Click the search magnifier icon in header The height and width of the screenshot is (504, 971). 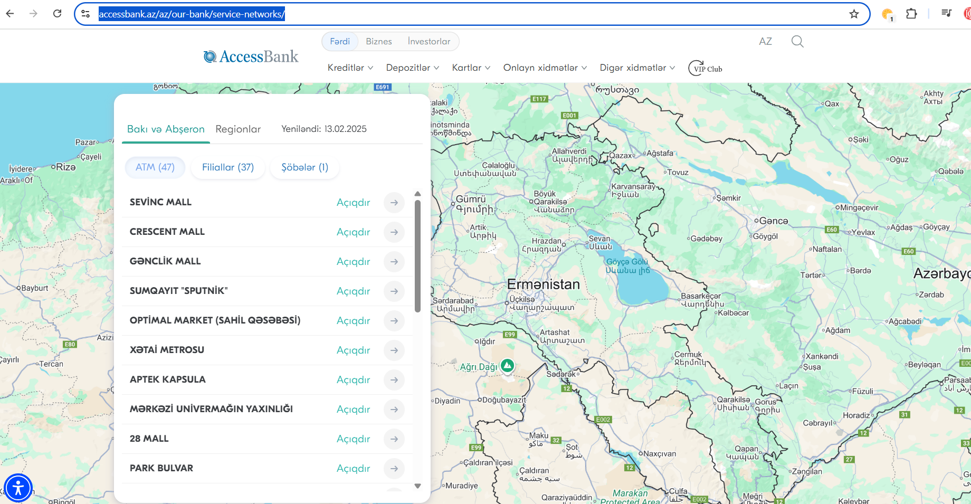[797, 42]
